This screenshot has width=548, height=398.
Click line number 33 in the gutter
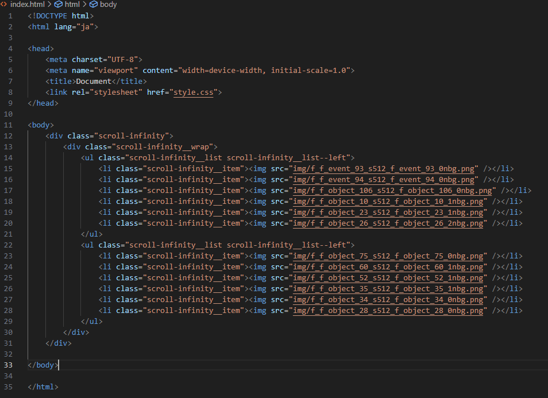click(9, 365)
